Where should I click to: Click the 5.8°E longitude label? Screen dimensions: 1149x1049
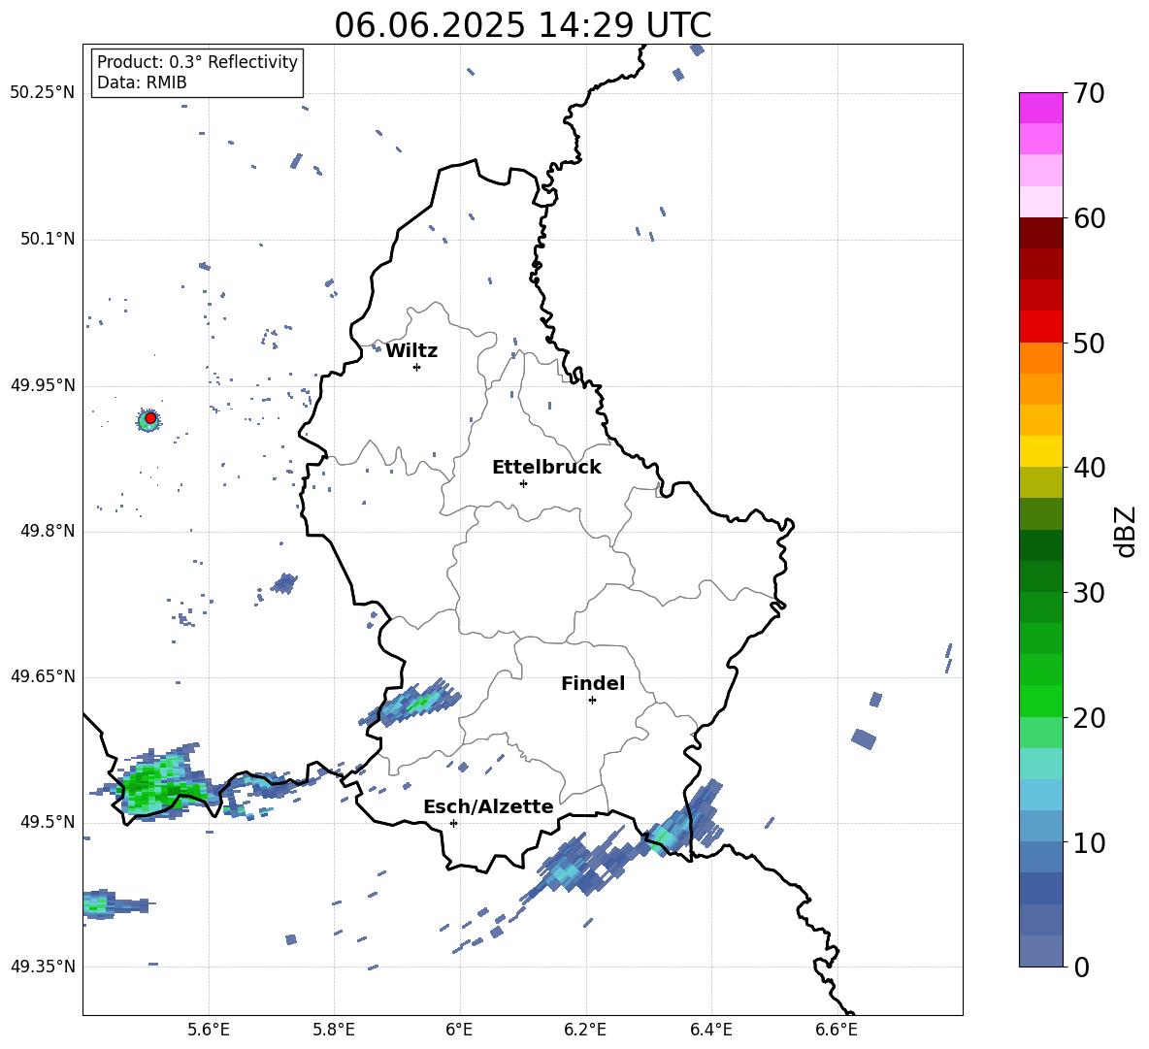[334, 1030]
